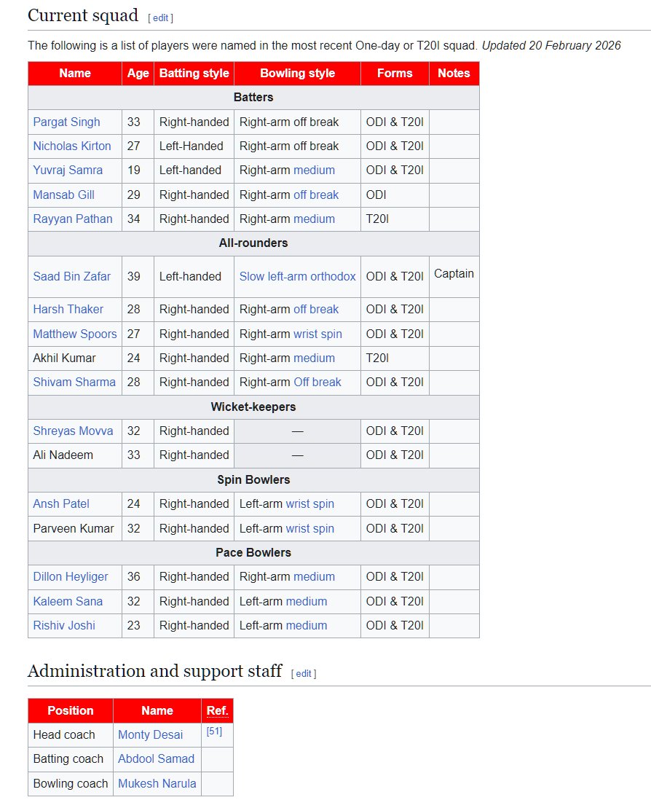Follow citation reference 51
The image size is (651, 808).
[x=214, y=731]
